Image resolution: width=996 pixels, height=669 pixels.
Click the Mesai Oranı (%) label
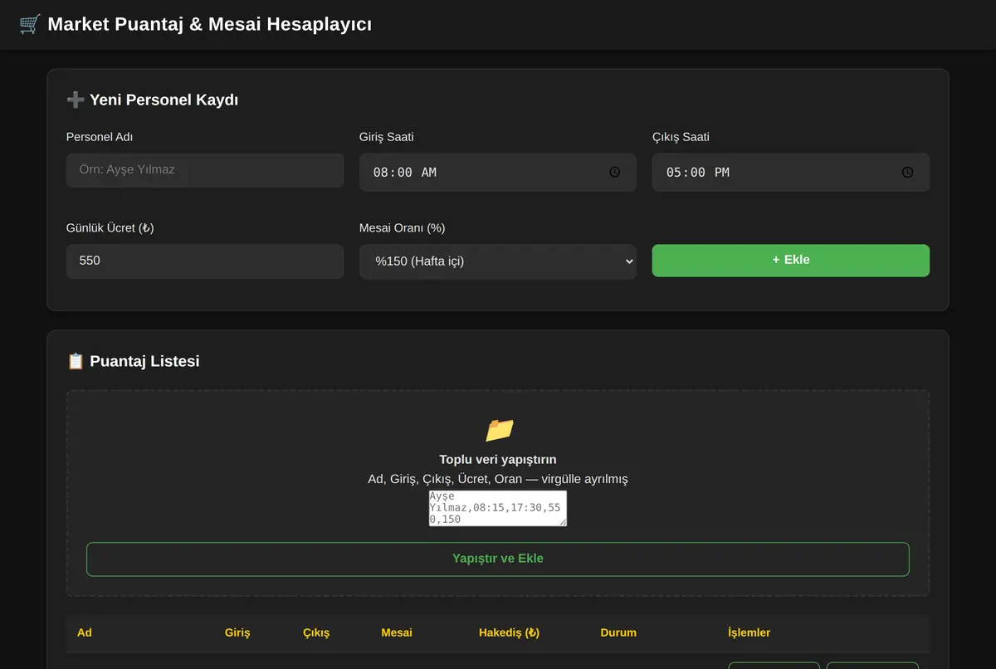pyautogui.click(x=403, y=228)
